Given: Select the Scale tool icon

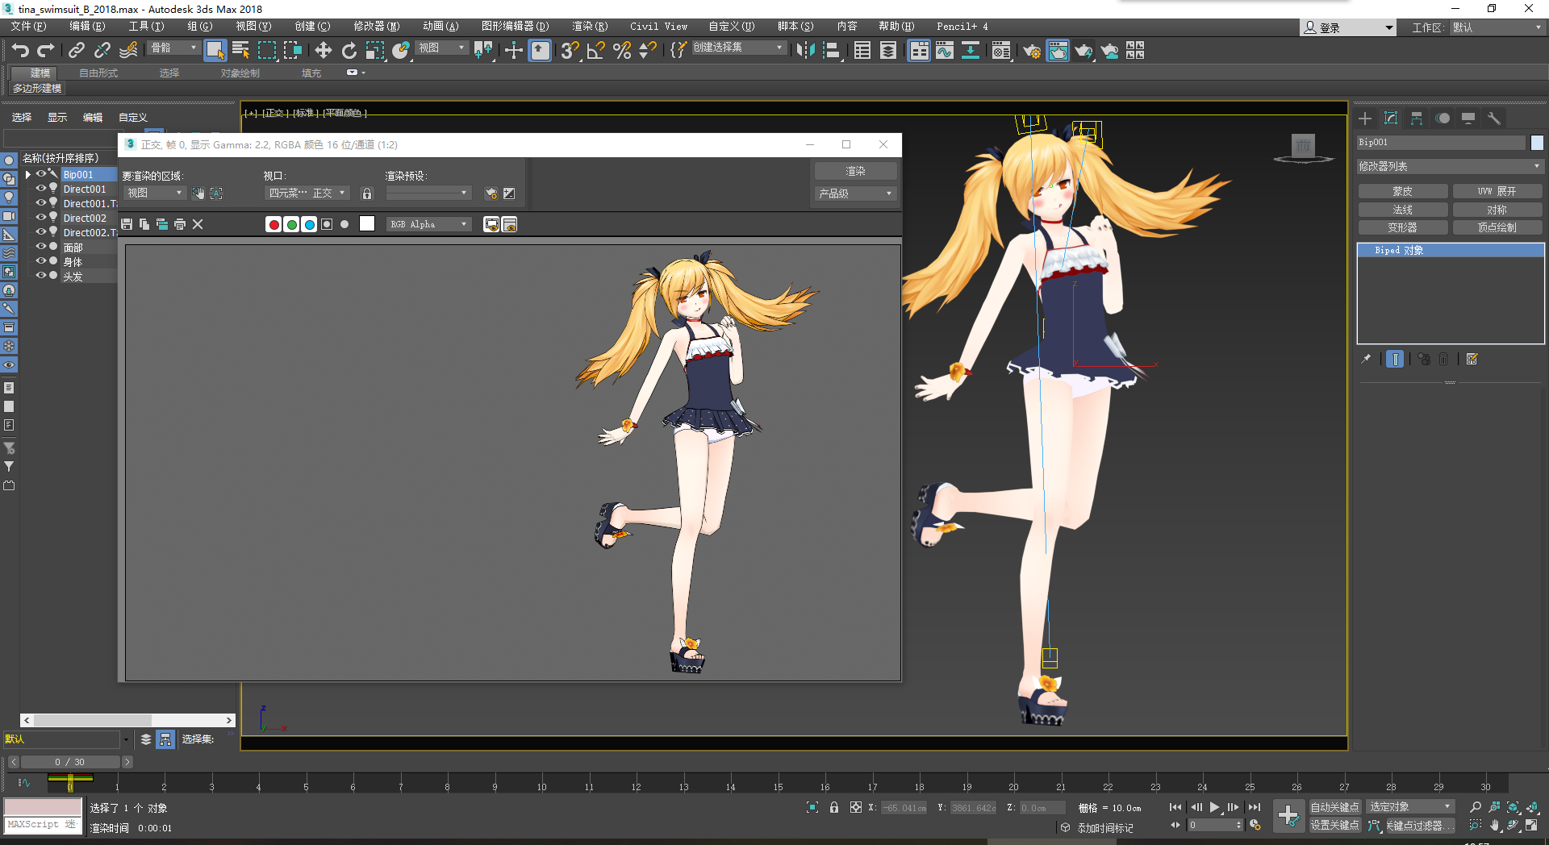Looking at the screenshot, I should (x=374, y=51).
